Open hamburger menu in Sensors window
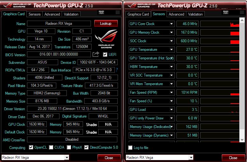 242,12
